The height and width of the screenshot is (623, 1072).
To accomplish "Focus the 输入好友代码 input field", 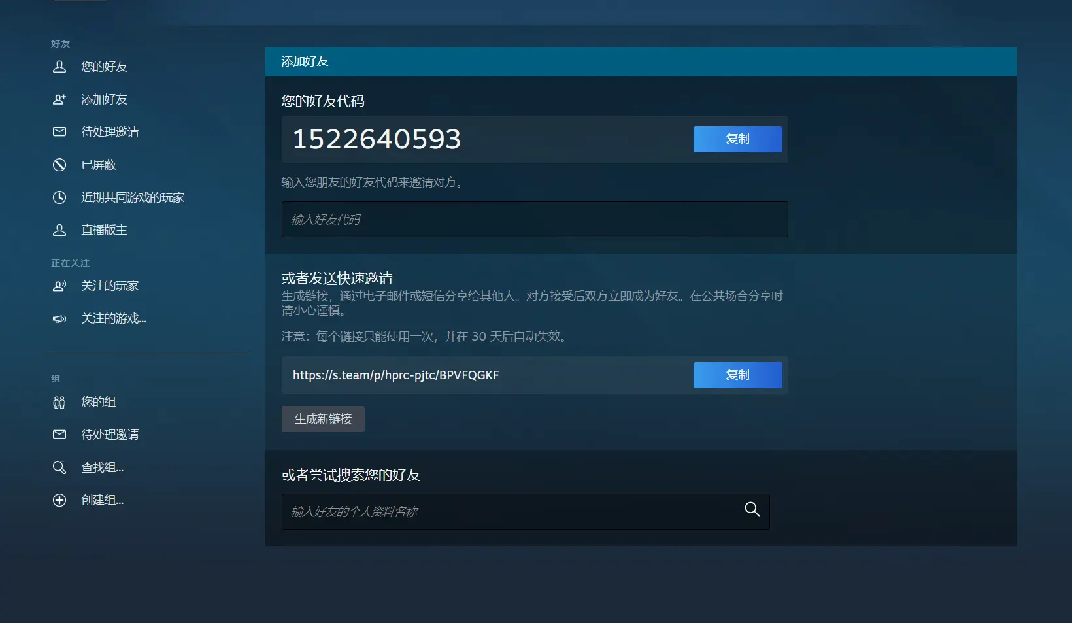I will click(535, 220).
